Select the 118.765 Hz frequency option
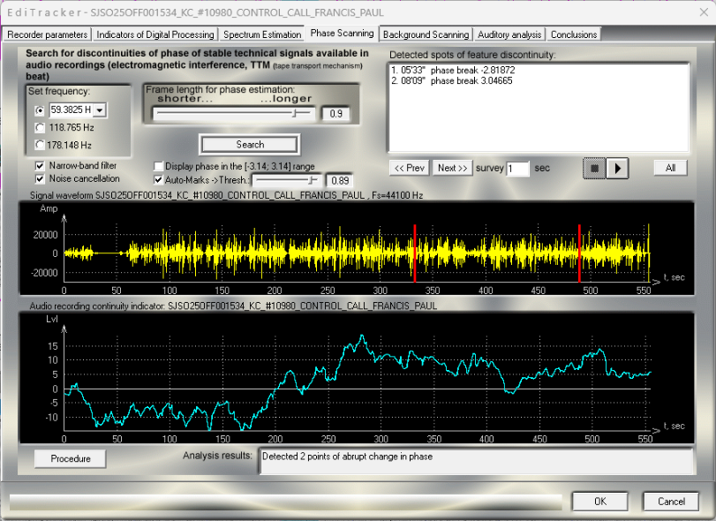 [39, 127]
